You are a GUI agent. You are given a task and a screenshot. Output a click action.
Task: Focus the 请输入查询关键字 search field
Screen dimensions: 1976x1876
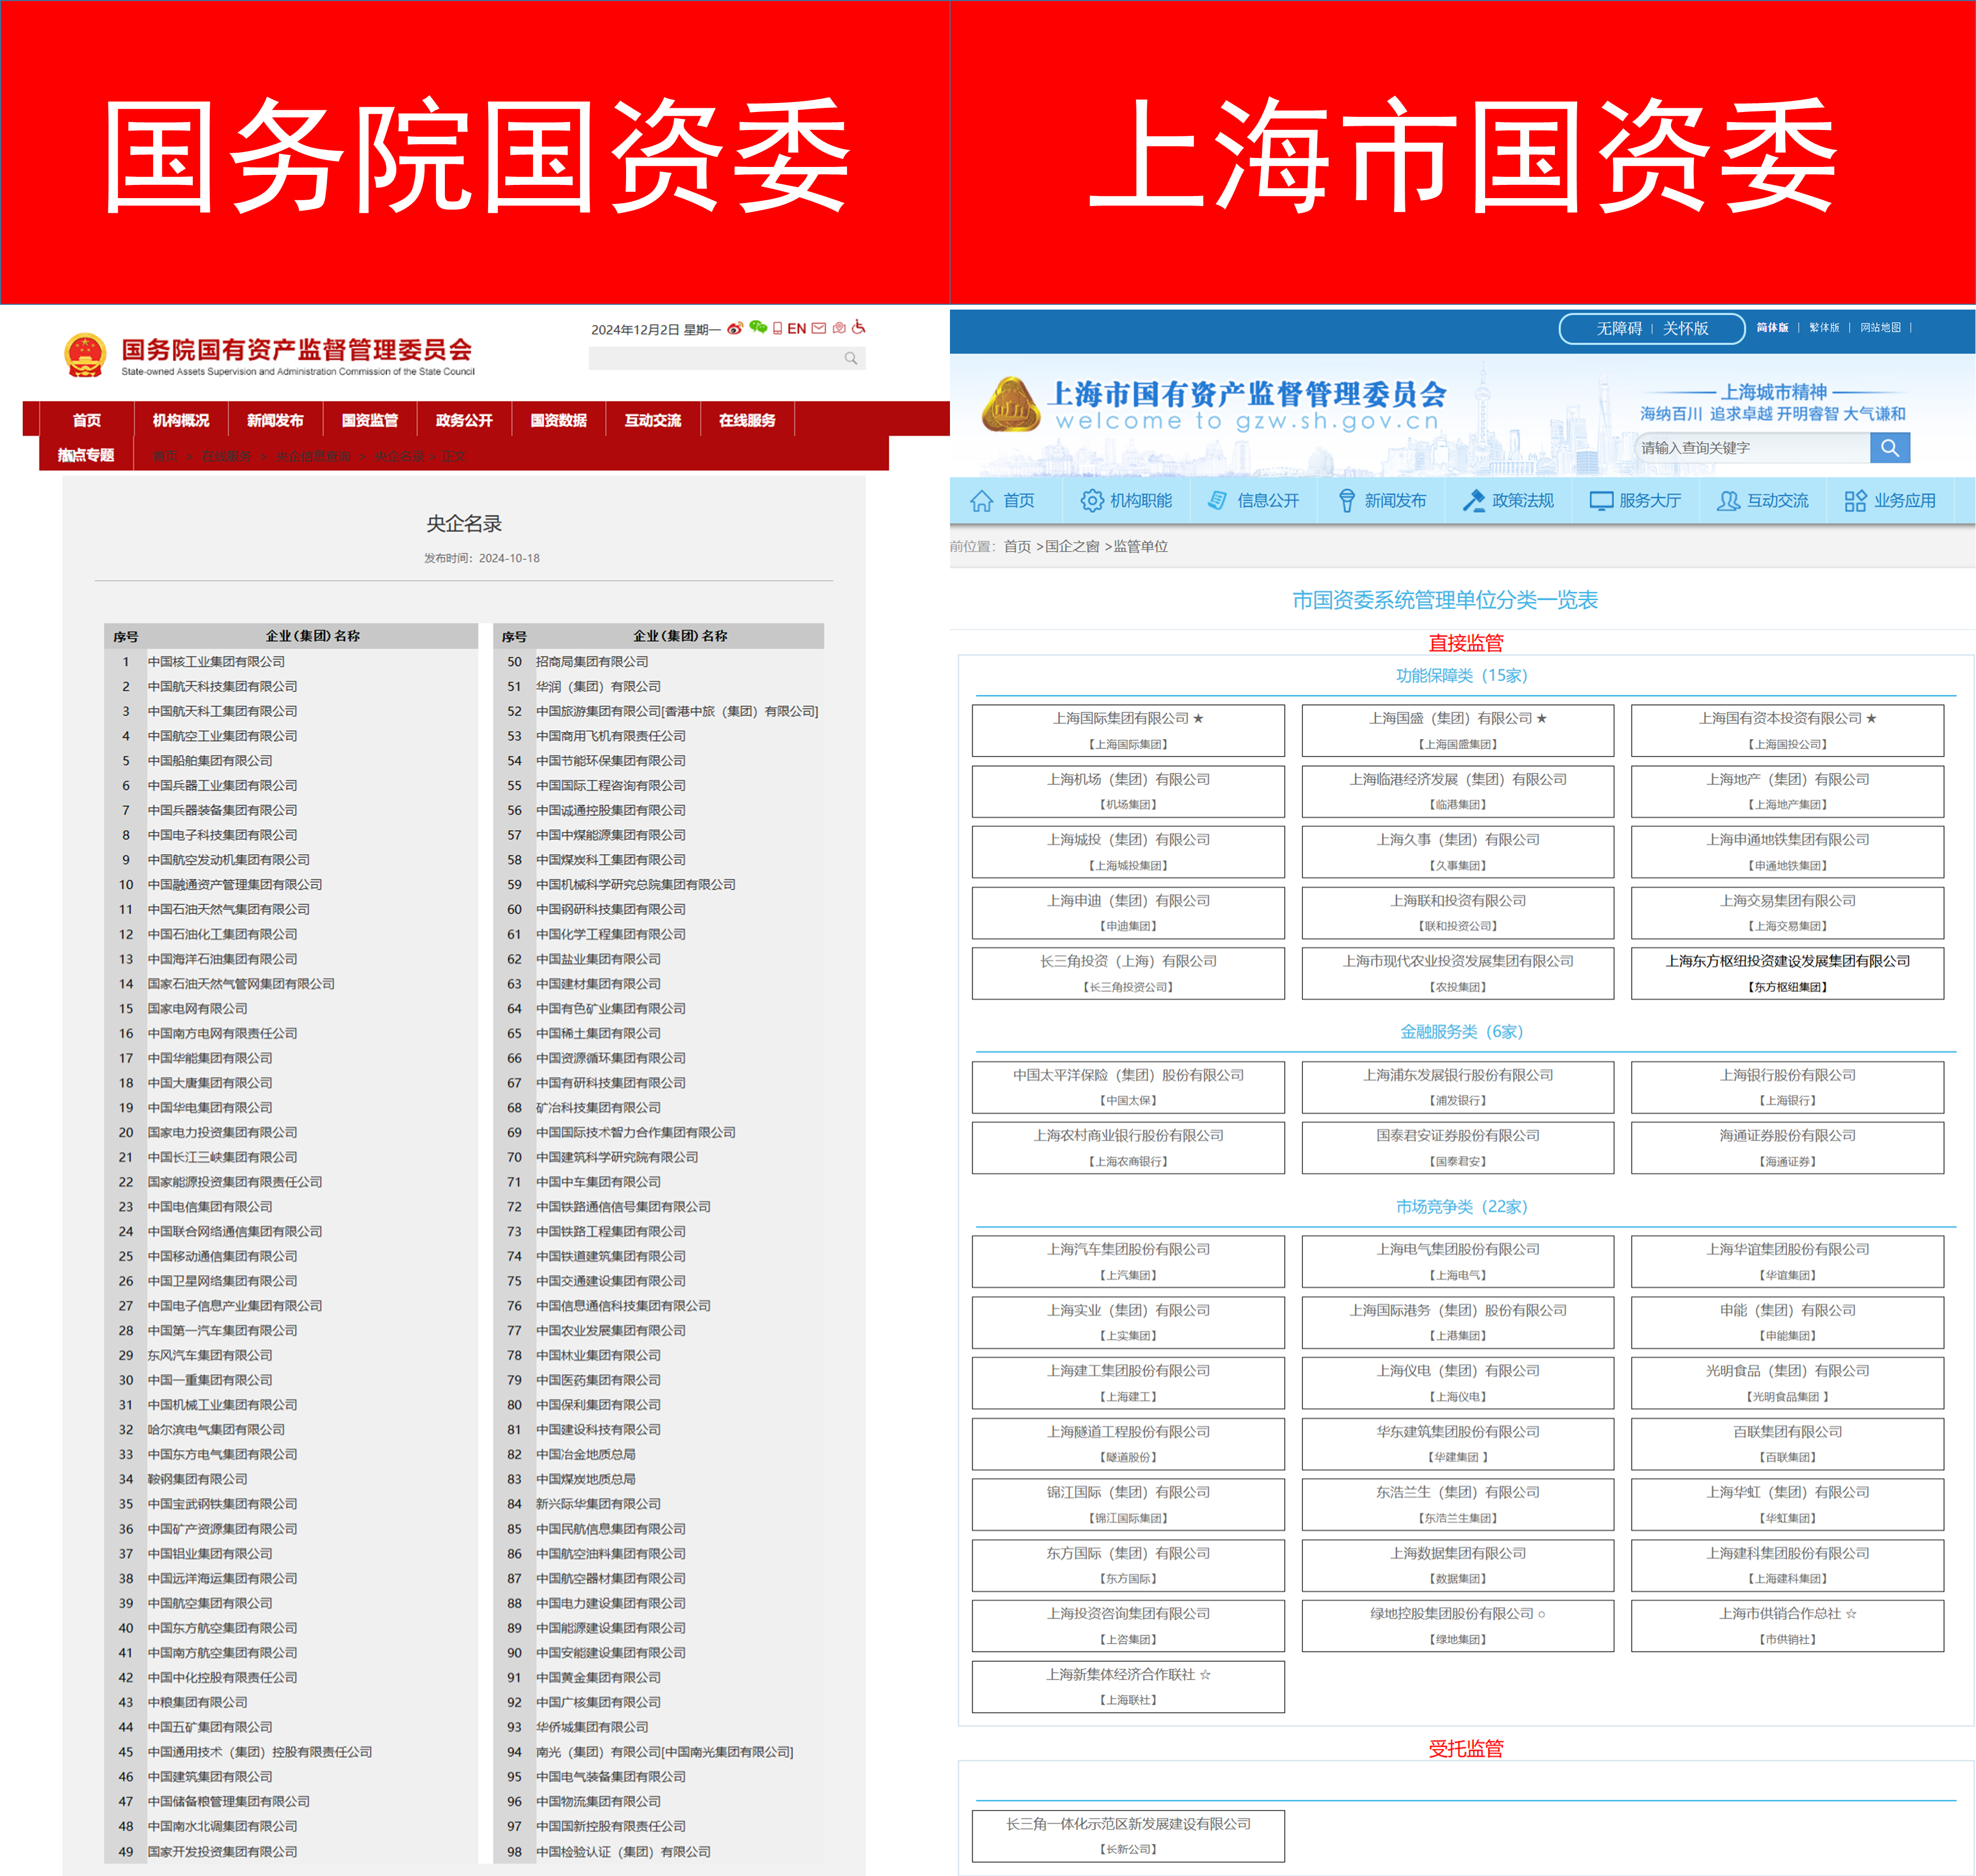1752,447
